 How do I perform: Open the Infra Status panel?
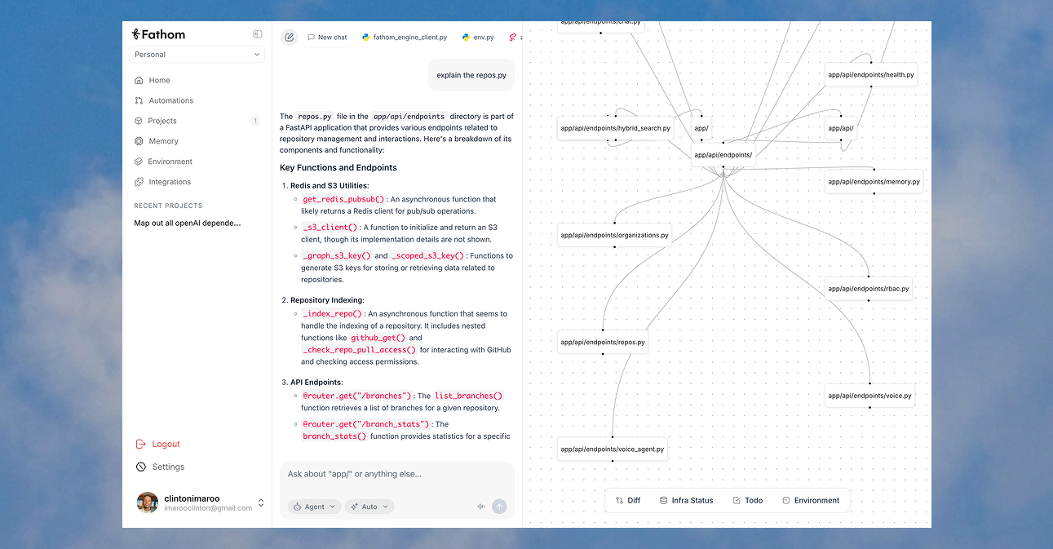(686, 500)
